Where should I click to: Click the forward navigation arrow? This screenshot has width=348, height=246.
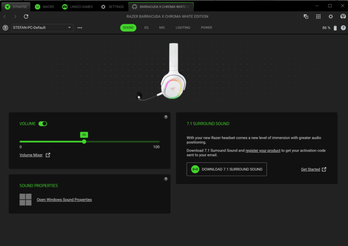click(15, 16)
